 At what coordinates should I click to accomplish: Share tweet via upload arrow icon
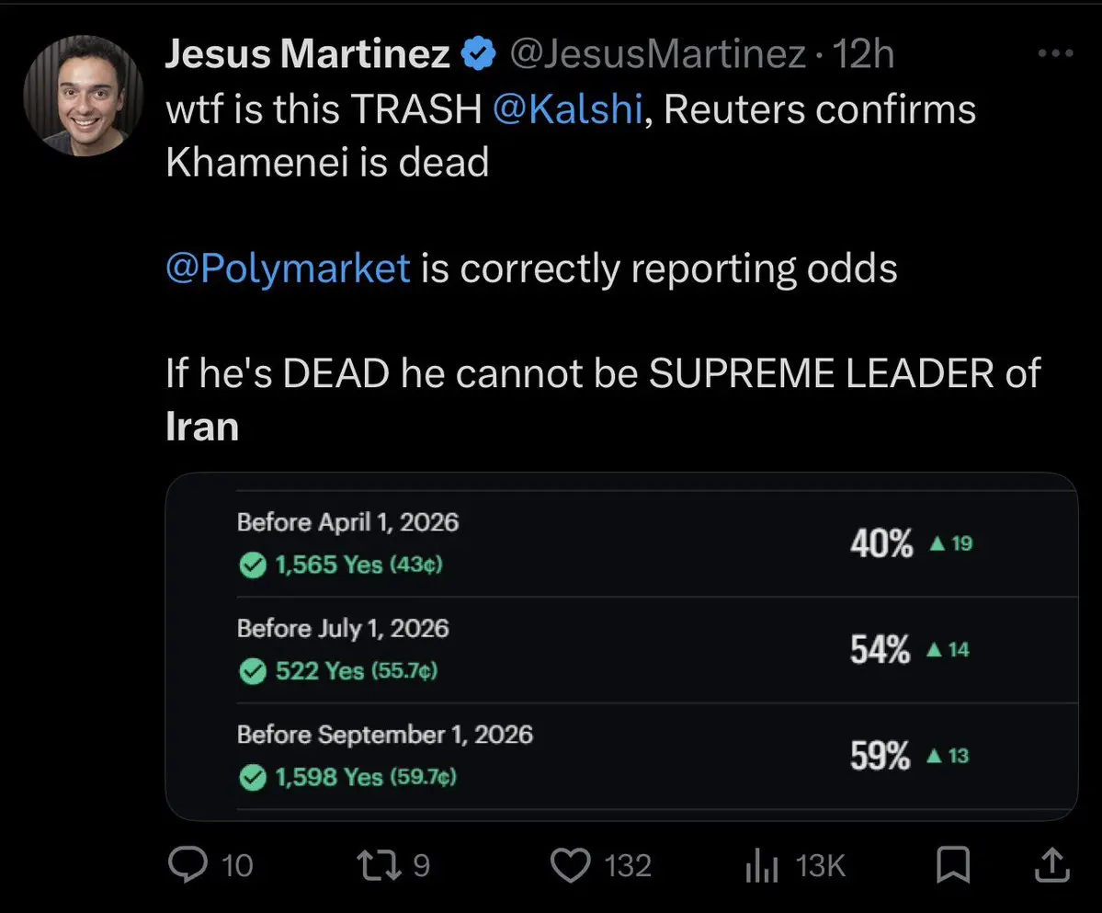[1052, 864]
